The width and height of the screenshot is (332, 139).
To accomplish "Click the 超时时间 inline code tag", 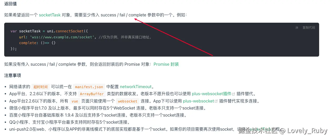I will coord(40,87).
